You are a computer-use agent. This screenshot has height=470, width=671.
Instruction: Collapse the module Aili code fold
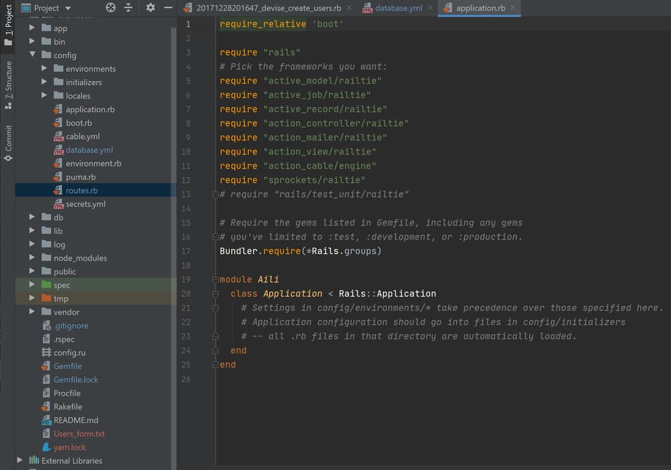coord(215,279)
